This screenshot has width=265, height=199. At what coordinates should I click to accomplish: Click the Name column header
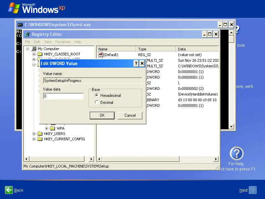pos(116,49)
